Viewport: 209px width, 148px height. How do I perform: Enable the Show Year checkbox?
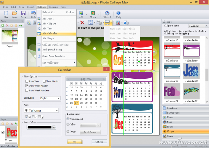[27, 81]
